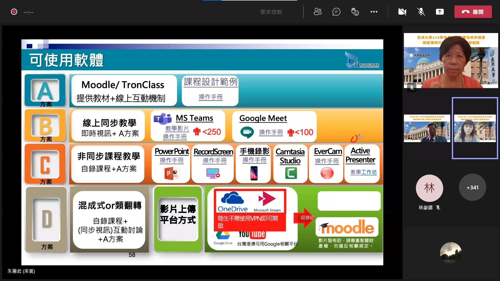The image size is (500, 281).
Task: Click the RecordScreen monitor icon
Action: pos(213,173)
